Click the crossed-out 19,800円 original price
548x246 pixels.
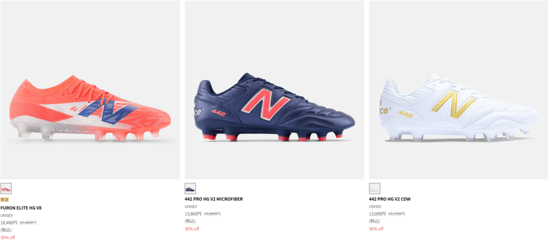click(212, 214)
